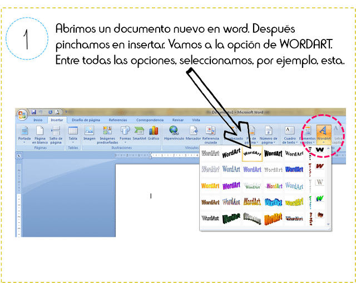Viewport: 356px width, 283px height.
Task: Pick the green and blue W WordArt style
Action: tap(320, 198)
